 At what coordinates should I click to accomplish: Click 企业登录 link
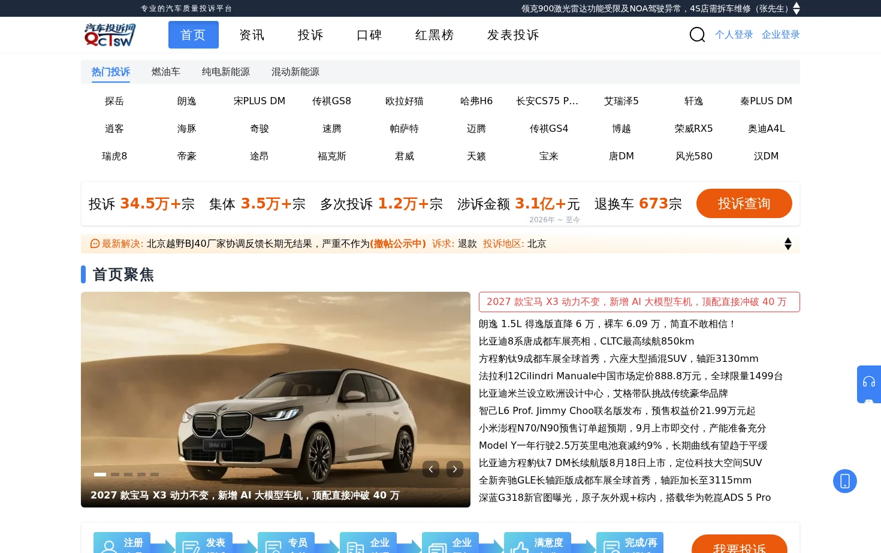[x=781, y=35]
